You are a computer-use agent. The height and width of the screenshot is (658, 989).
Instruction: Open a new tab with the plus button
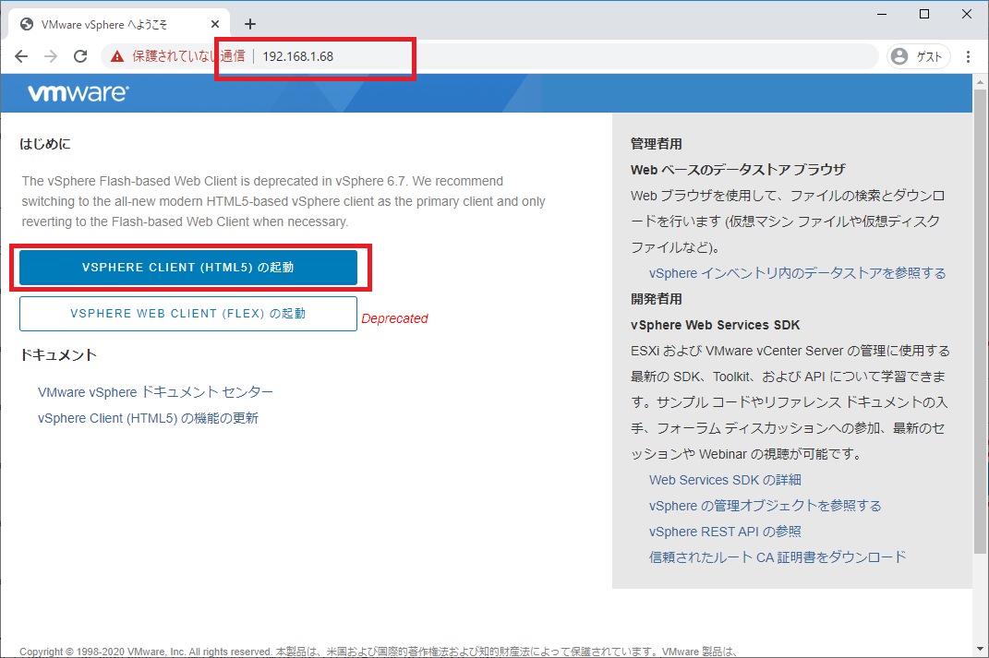[250, 24]
